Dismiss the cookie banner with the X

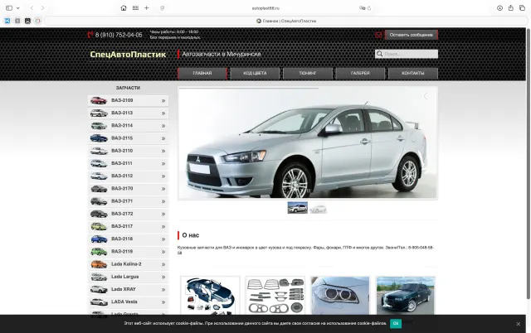click(518, 324)
